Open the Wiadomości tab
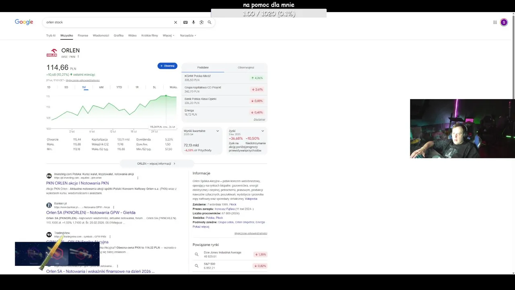515x290 pixels. (101, 35)
